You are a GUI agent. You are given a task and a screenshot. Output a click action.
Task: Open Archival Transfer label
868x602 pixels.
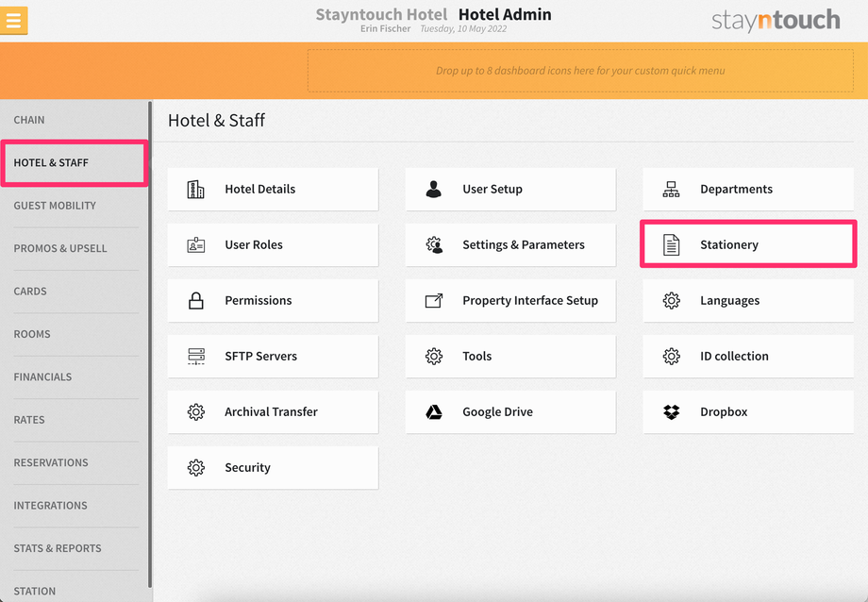click(271, 412)
